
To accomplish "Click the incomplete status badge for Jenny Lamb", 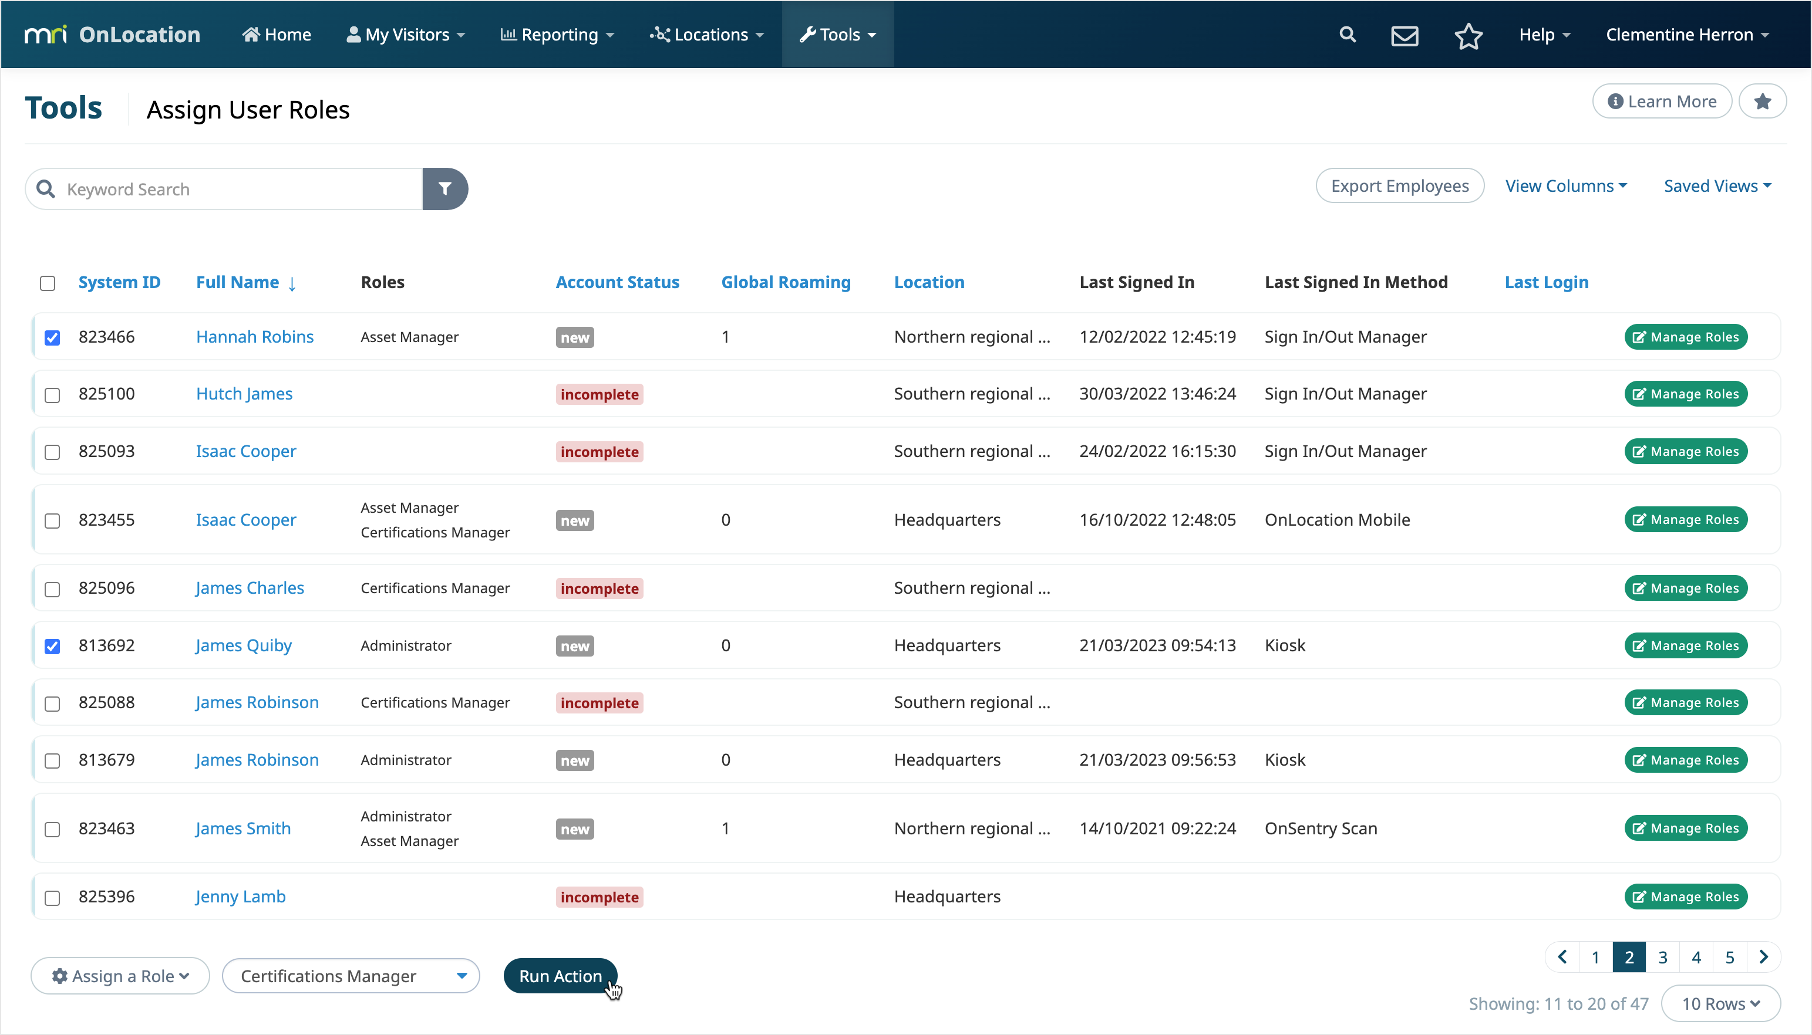I will pyautogui.click(x=599, y=897).
